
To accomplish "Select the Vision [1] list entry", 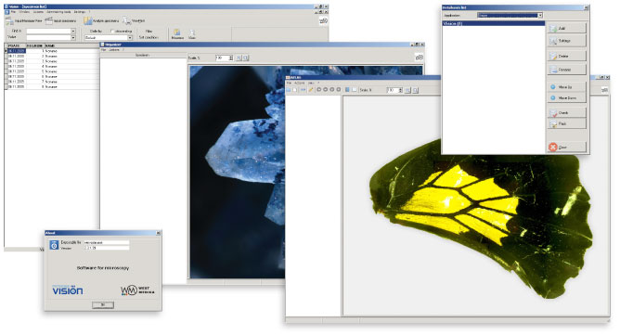I will 494,24.
